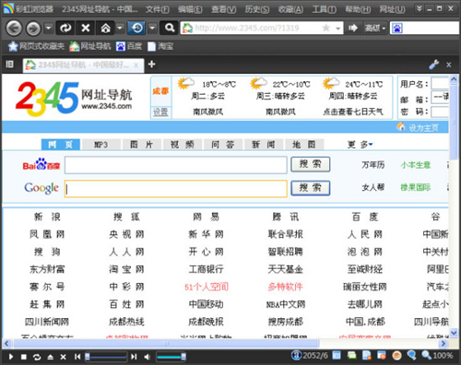Screen dimensions: 461x365
Task: Mute sound with the speaker icon
Action: [148, 357]
